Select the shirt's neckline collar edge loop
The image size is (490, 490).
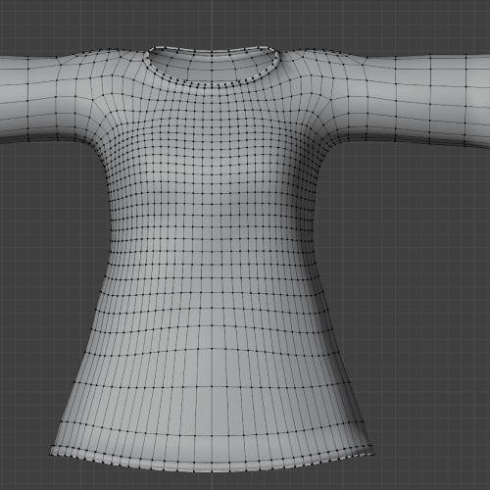tap(212, 84)
